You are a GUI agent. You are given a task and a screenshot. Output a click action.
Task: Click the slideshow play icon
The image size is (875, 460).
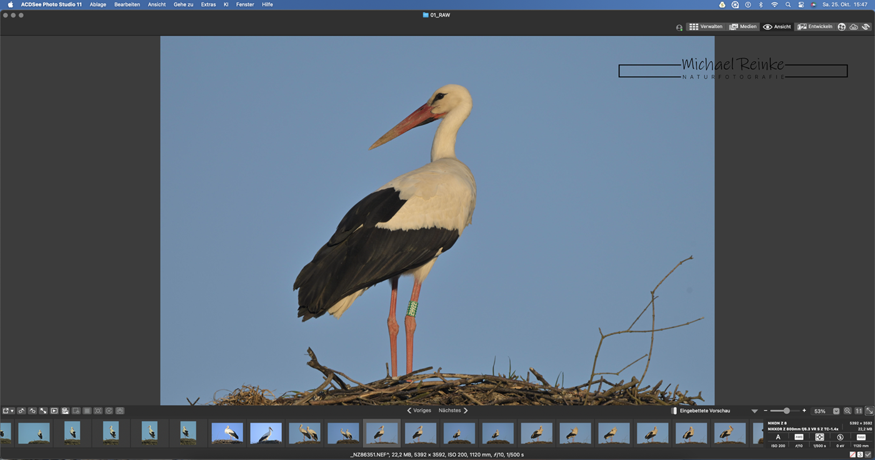pos(54,411)
